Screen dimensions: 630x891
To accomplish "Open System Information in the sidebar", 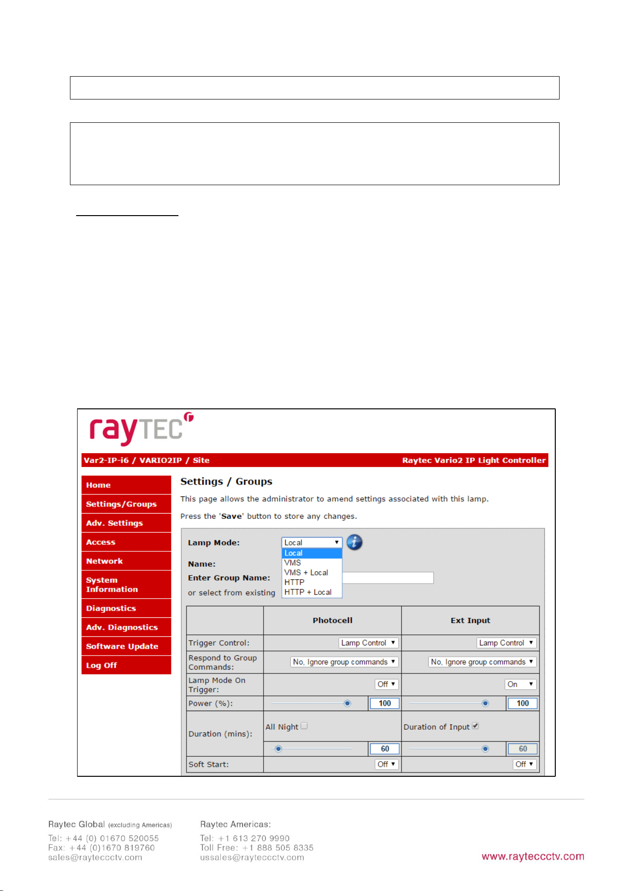I will (x=126, y=584).
